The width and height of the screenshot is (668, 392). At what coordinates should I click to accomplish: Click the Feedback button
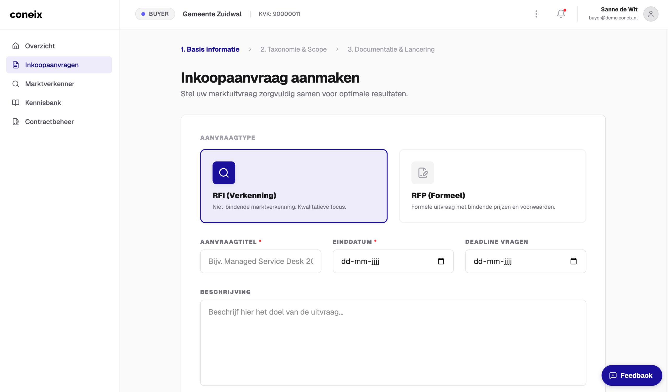pyautogui.click(x=632, y=375)
